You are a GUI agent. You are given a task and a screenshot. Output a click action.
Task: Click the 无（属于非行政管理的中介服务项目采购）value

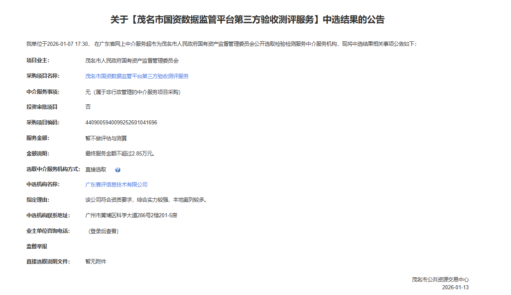point(133,92)
